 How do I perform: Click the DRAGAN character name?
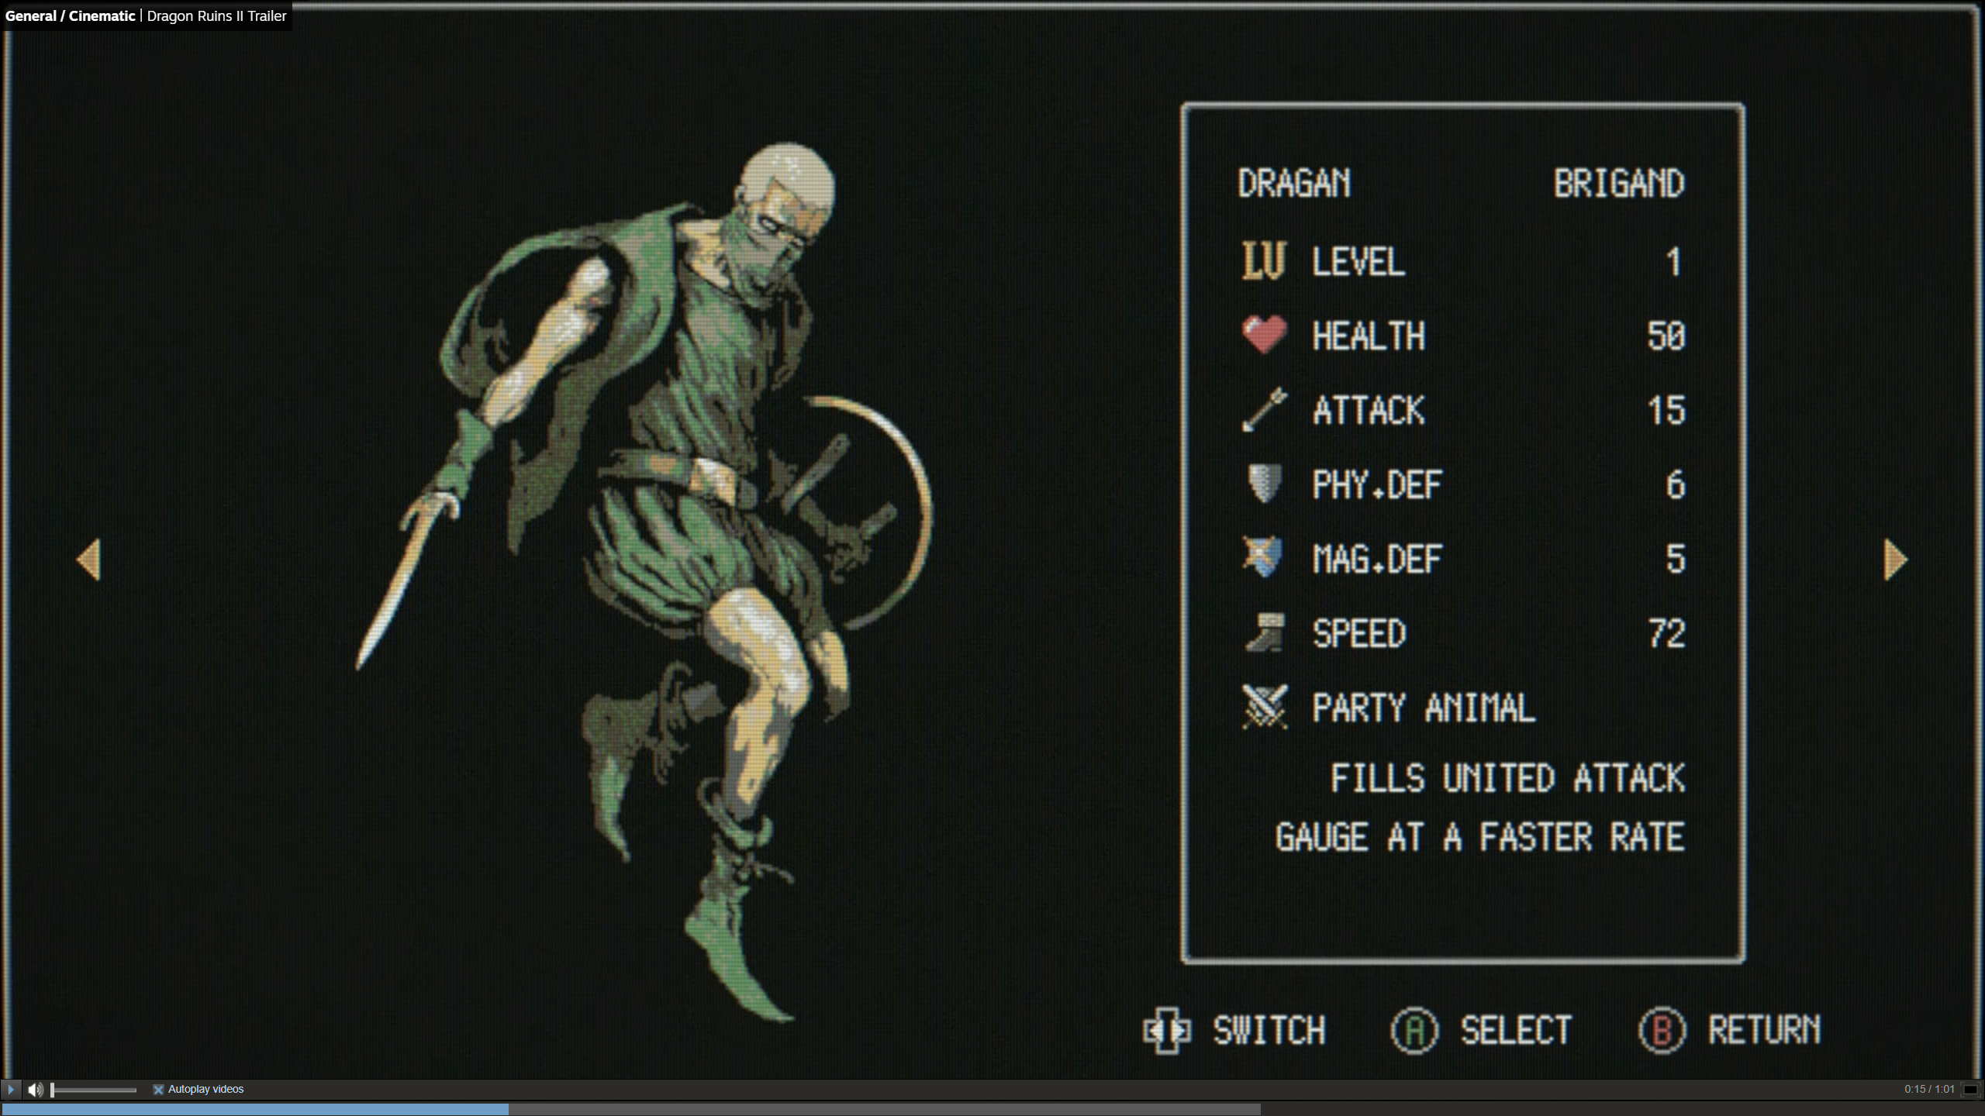(x=1294, y=184)
